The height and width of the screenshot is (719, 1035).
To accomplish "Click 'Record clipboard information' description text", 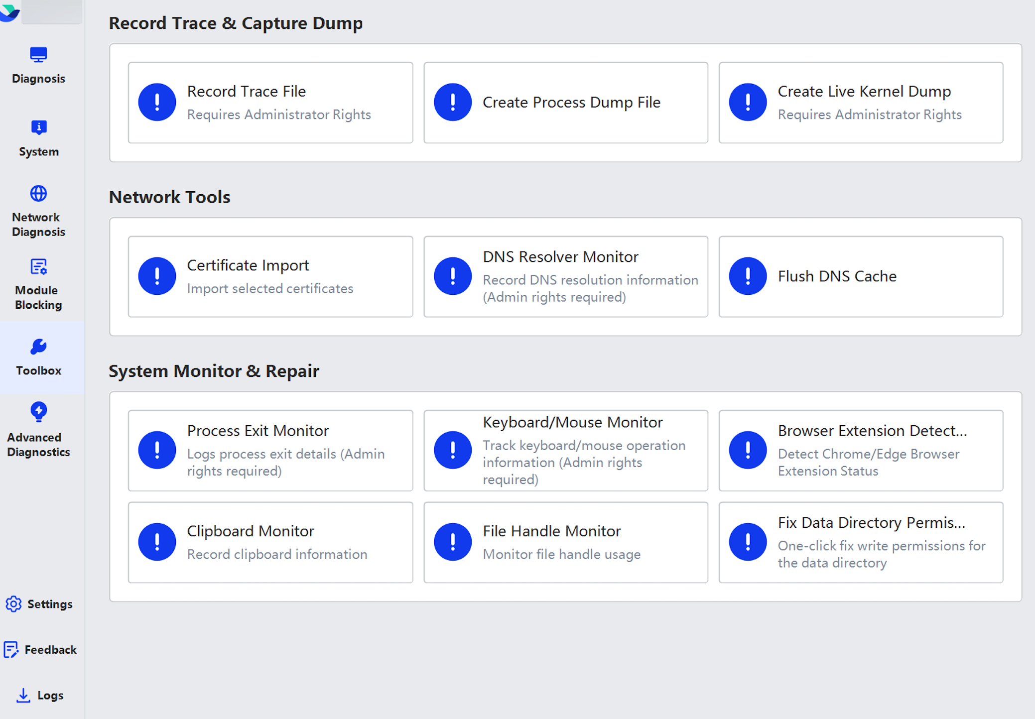I will click(277, 554).
